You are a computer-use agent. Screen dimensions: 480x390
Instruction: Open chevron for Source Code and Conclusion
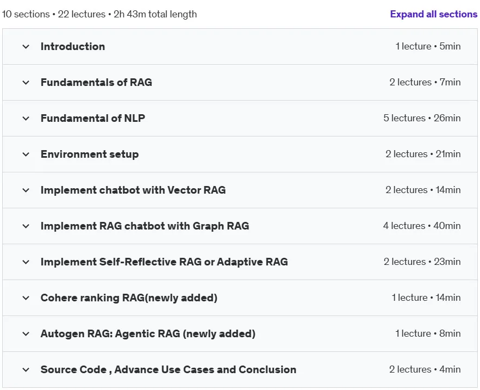click(26, 370)
